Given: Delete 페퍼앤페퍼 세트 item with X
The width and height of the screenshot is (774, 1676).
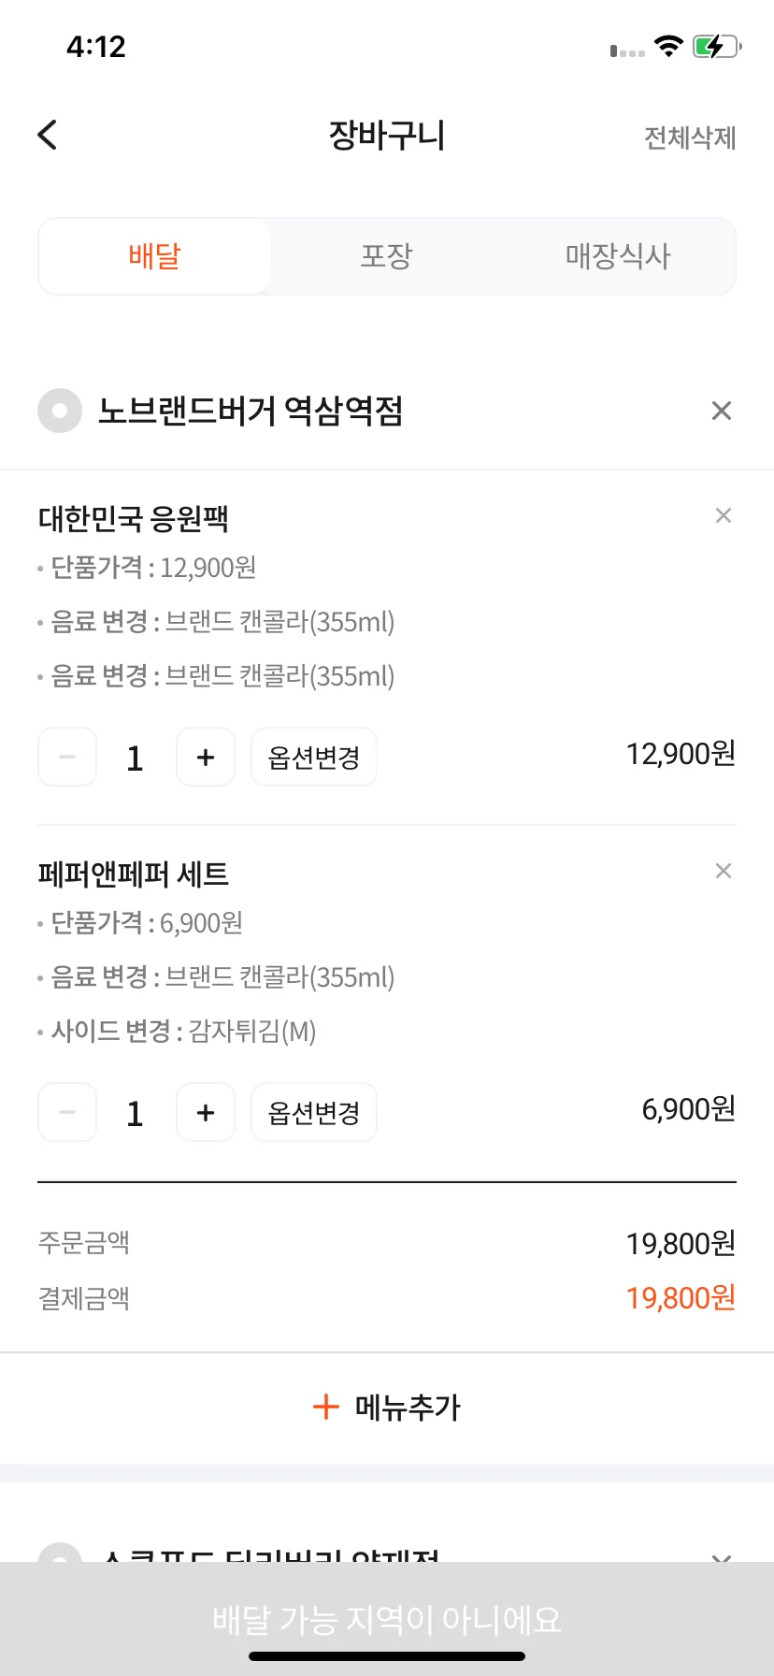Looking at the screenshot, I should pyautogui.click(x=723, y=871).
